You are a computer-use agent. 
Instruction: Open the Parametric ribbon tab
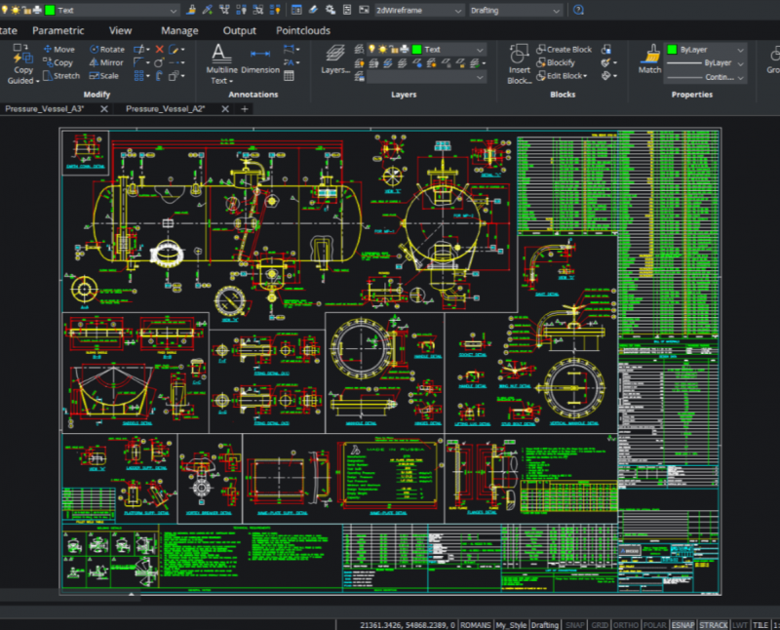[x=58, y=30]
